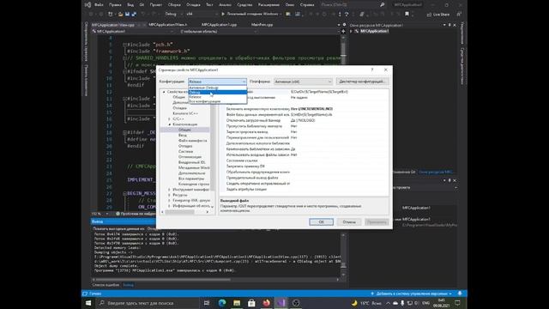Click the search magnifier icon in title bar
Image resolution: width=549 pixels, height=309 pixels.
pyautogui.click(x=382, y=5)
